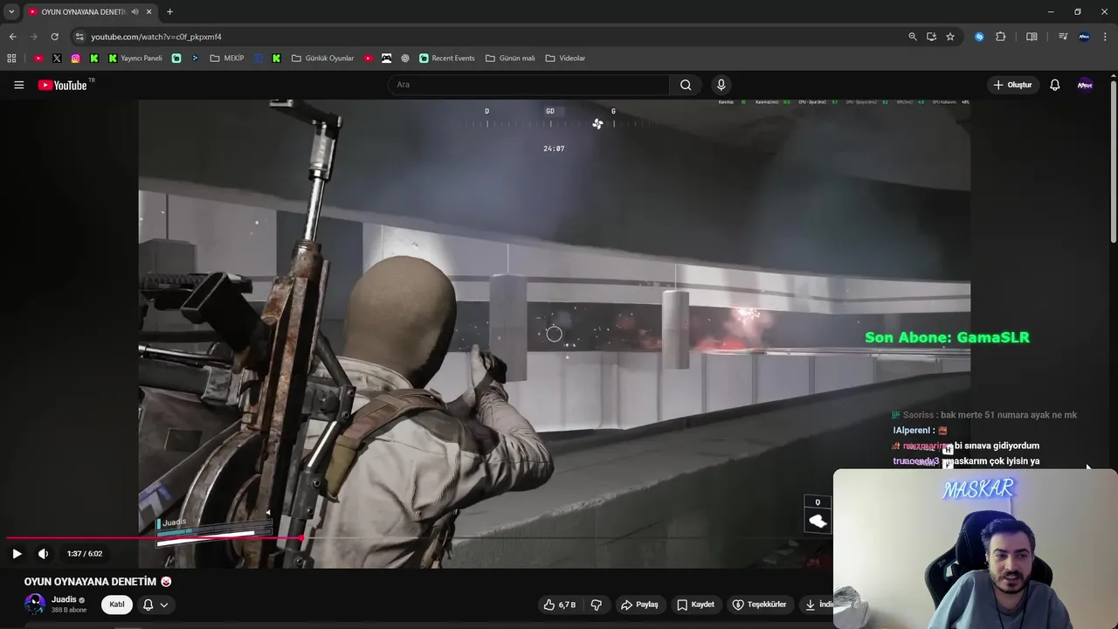
Task: Click the page vertical scrollbar
Action: 1114,162
